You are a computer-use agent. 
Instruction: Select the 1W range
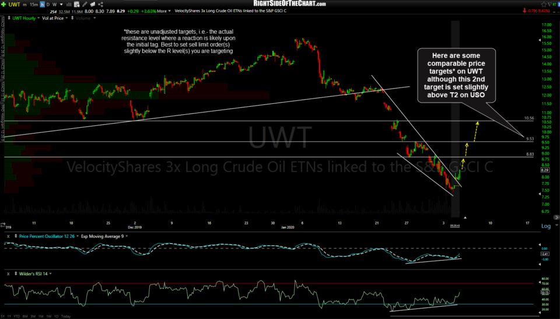click(x=48, y=316)
